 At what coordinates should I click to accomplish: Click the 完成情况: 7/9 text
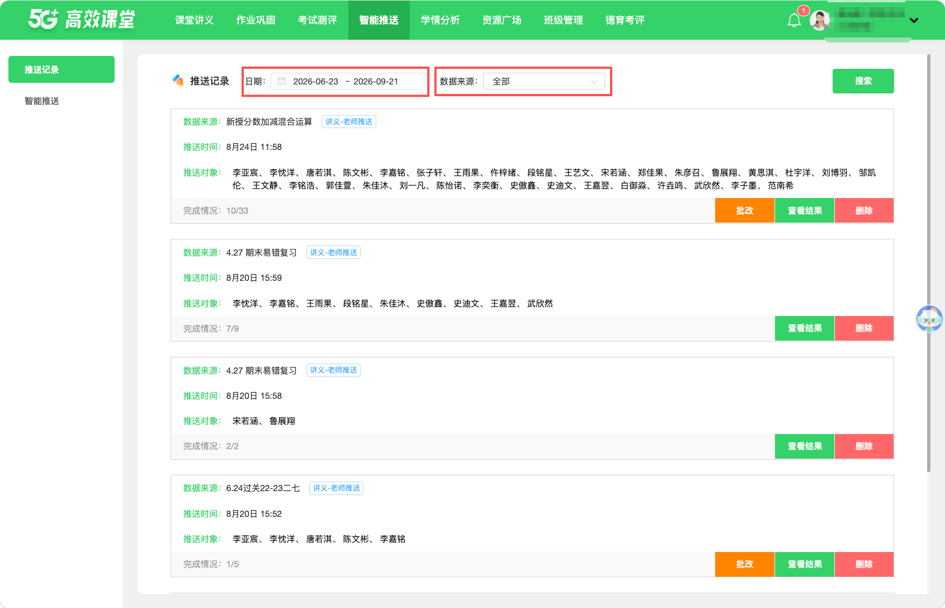point(211,328)
